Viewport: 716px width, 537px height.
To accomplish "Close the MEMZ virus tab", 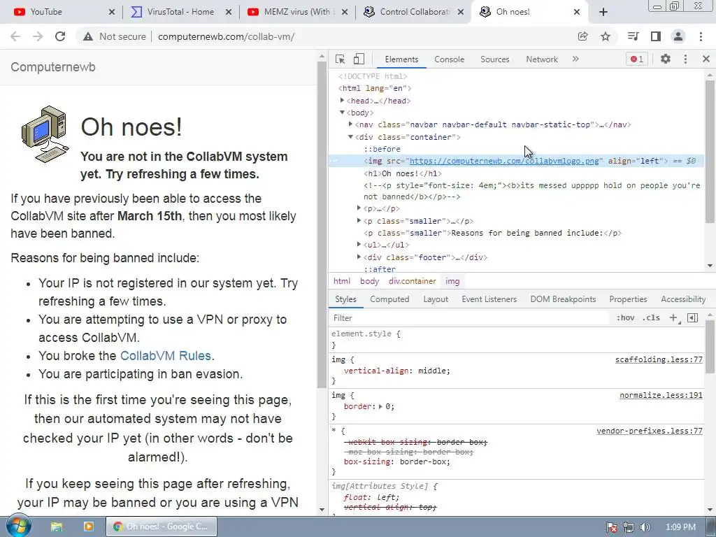I will coord(345,12).
